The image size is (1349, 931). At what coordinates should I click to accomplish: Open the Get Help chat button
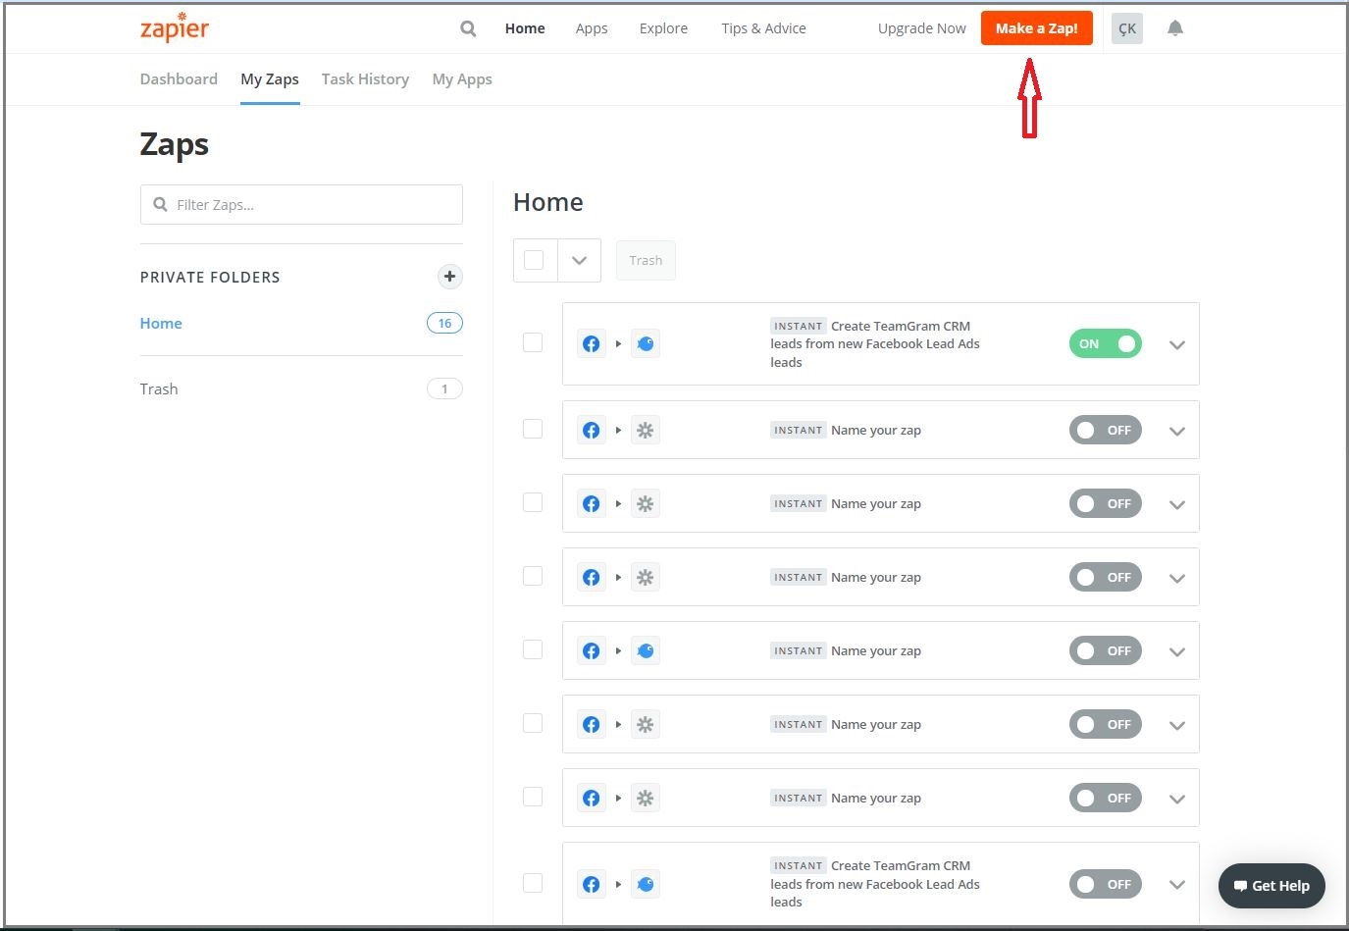click(x=1271, y=886)
